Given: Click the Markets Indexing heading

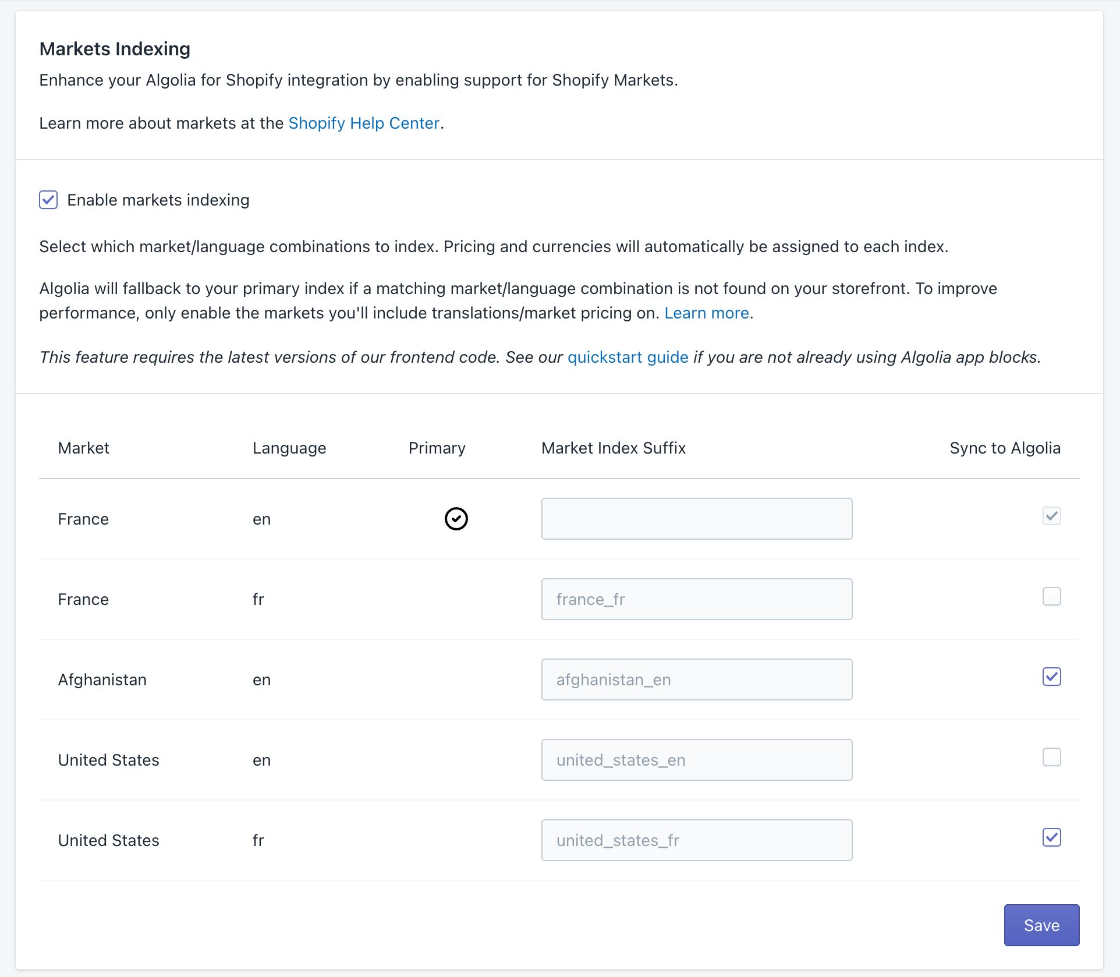Looking at the screenshot, I should pos(115,48).
